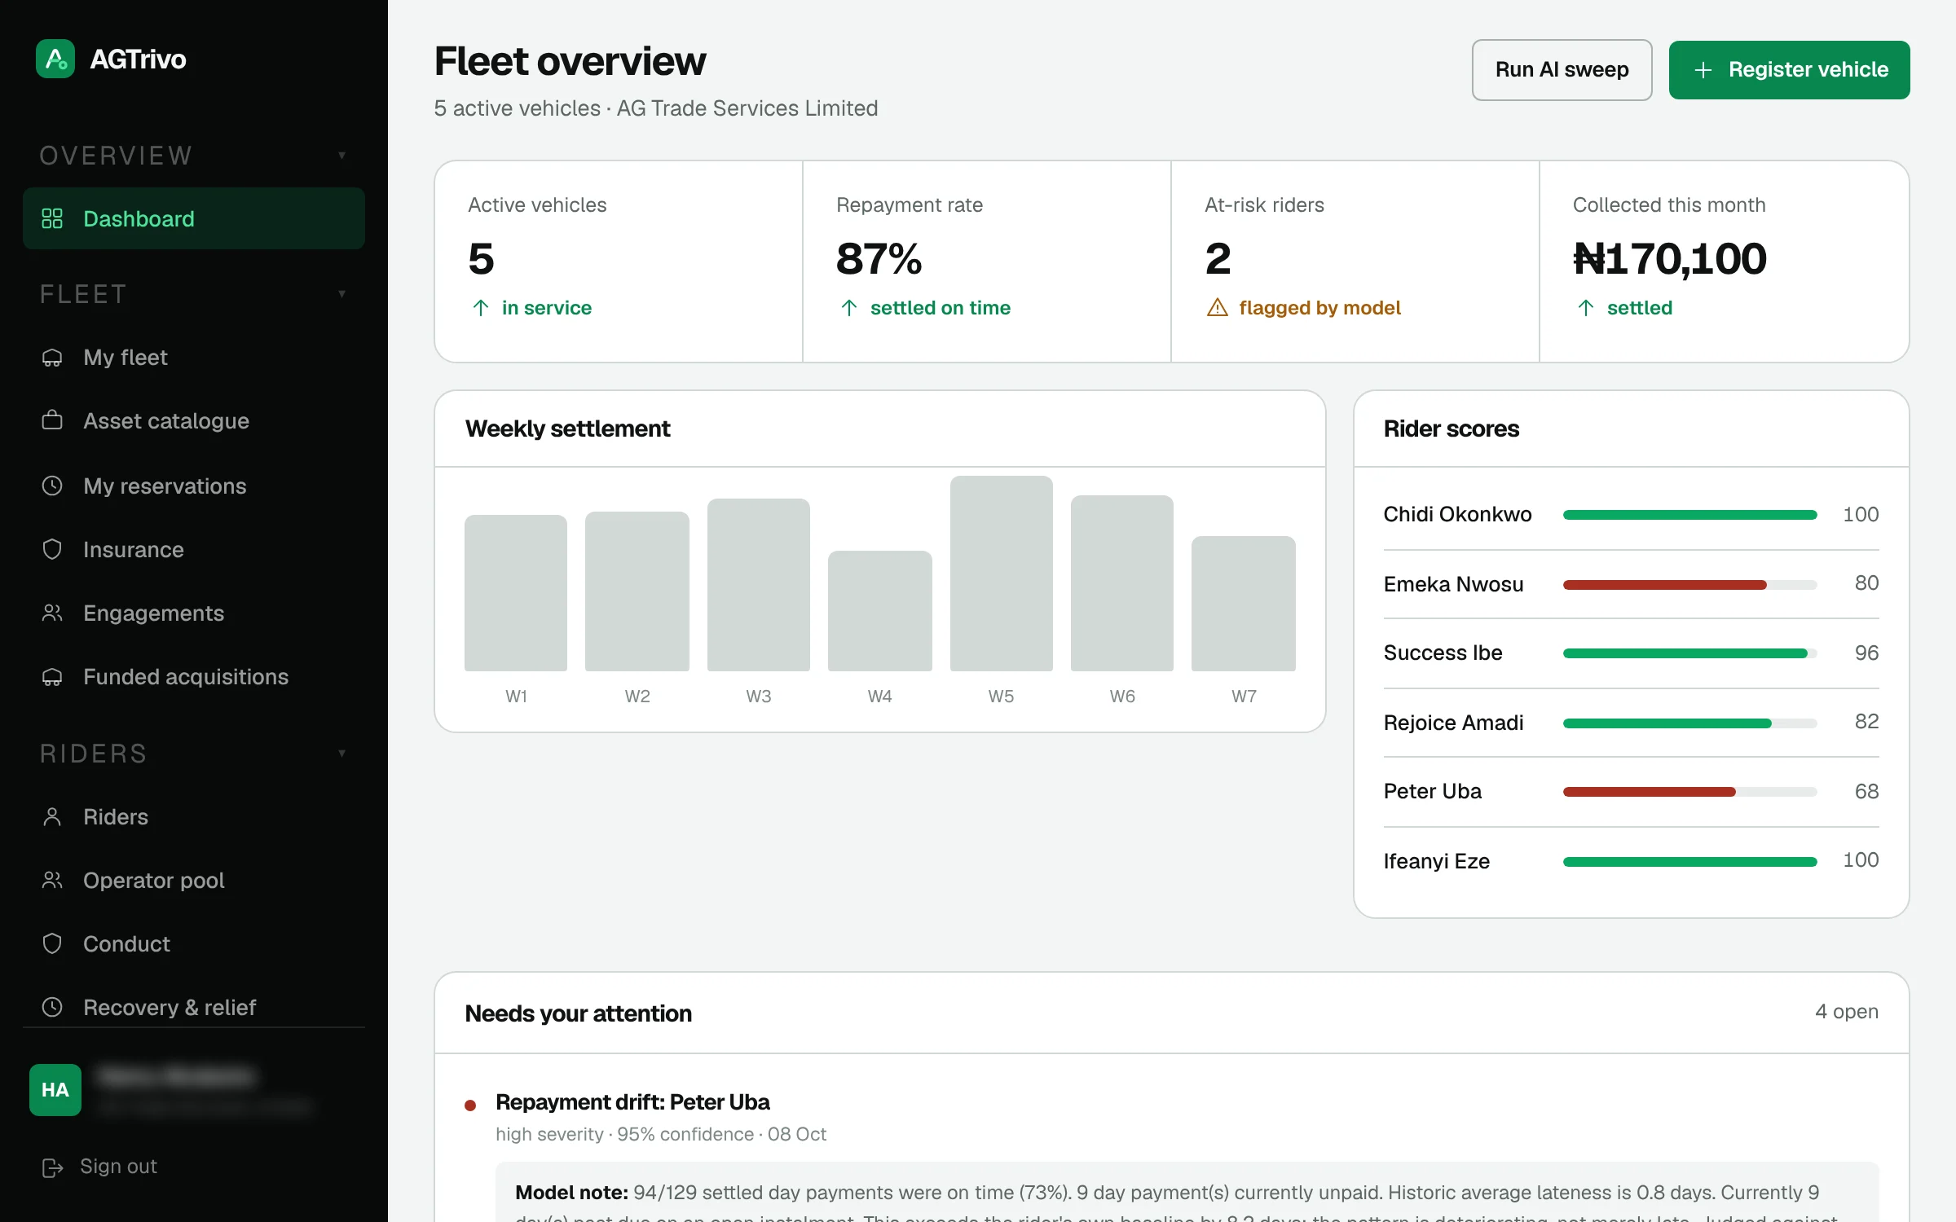The height and width of the screenshot is (1222, 1956).
Task: Click the Operator pool people icon
Action: click(x=52, y=881)
